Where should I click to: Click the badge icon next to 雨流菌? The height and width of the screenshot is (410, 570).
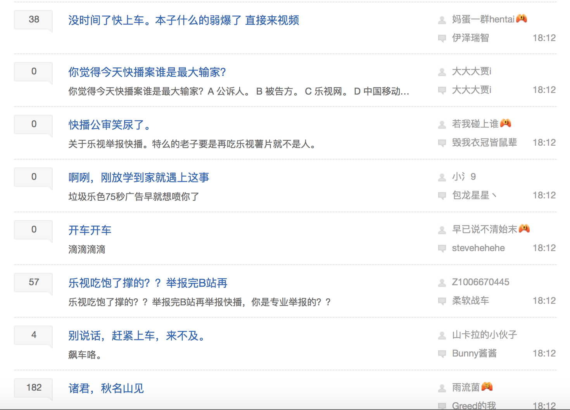pyautogui.click(x=487, y=386)
